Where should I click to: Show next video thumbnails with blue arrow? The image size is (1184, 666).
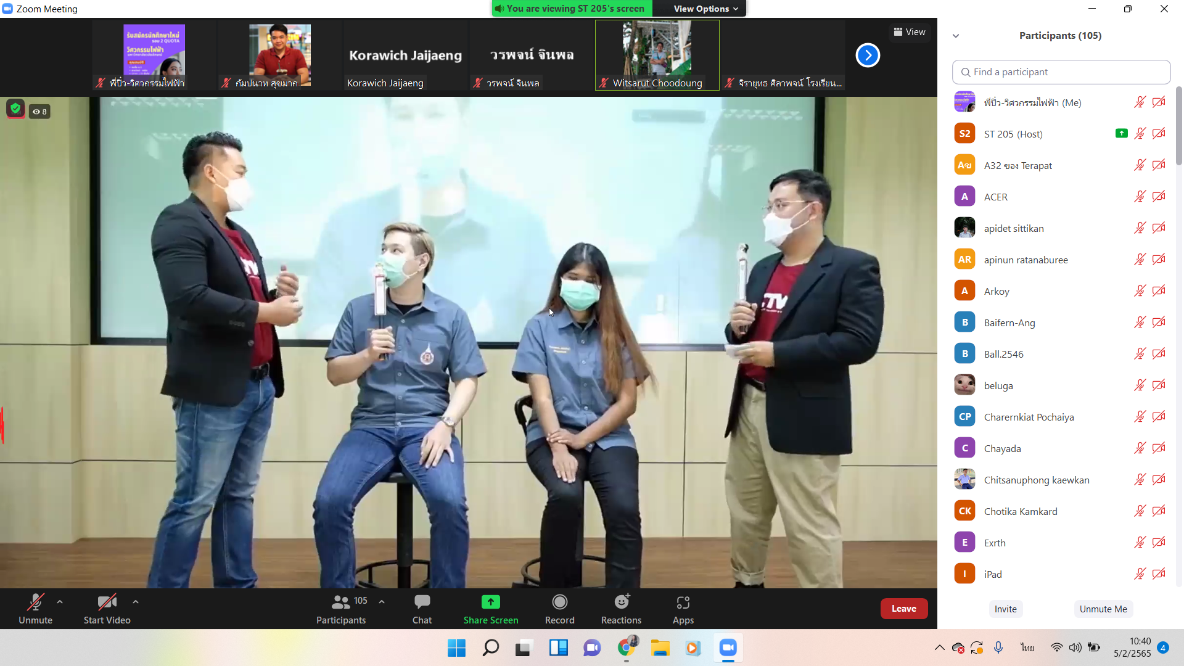click(867, 55)
